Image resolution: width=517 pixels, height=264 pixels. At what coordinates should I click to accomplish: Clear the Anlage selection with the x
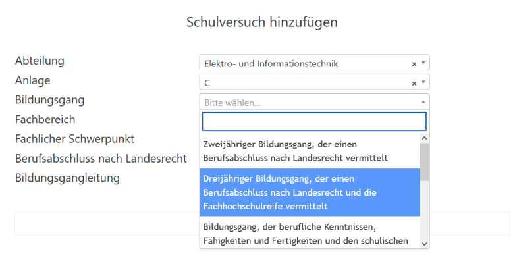point(414,84)
